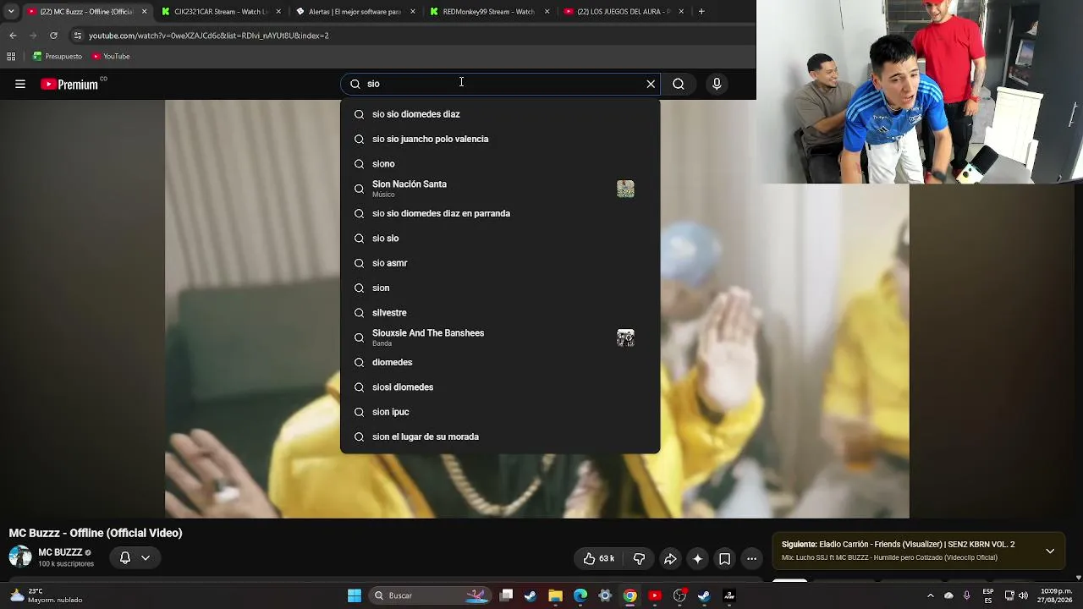View site information icon in address bar
Screen dimensions: 1083x609
pyautogui.click(x=78, y=36)
